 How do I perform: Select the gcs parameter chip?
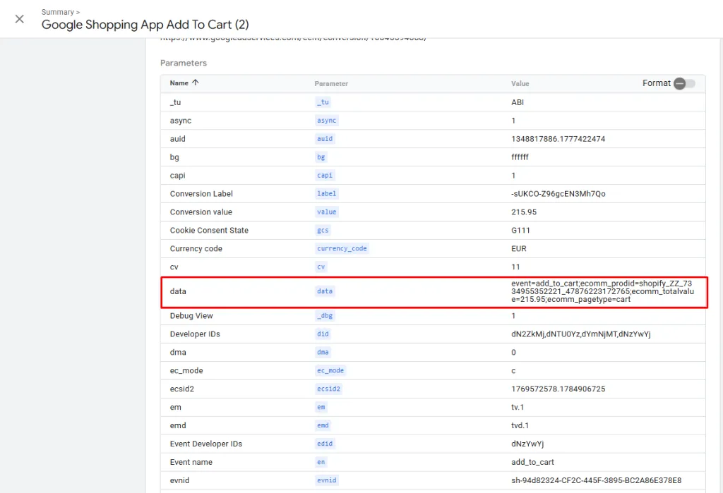pyautogui.click(x=323, y=231)
